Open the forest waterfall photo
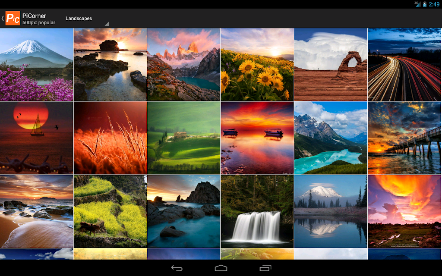Screen dimensions: 442x276 tap(257, 211)
